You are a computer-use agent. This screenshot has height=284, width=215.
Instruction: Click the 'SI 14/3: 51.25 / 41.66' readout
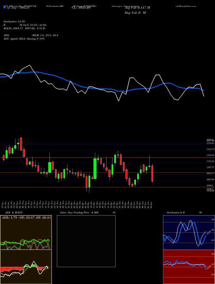pos(33,25)
